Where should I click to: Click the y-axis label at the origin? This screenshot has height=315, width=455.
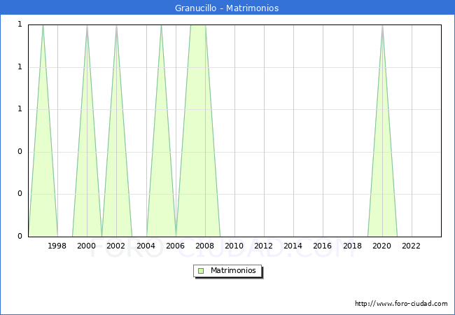click(20, 236)
